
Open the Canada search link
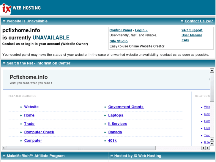coord(115,132)
